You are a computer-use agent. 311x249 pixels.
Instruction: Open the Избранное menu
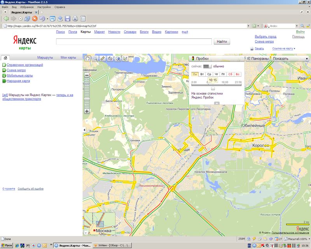[x=27, y=7]
